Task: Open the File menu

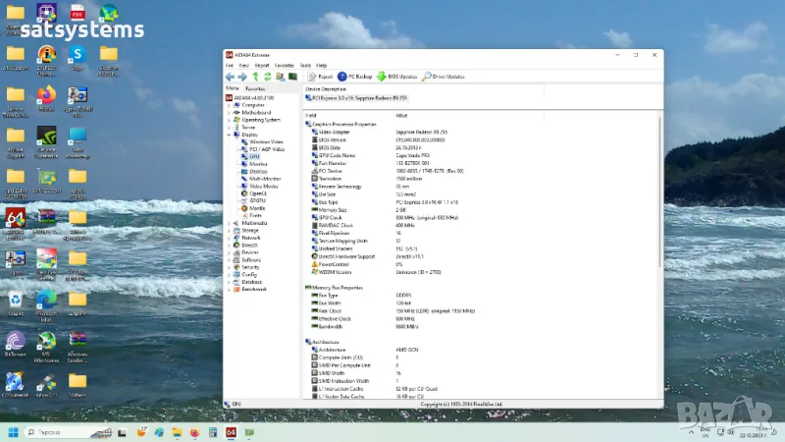Action: coord(230,65)
